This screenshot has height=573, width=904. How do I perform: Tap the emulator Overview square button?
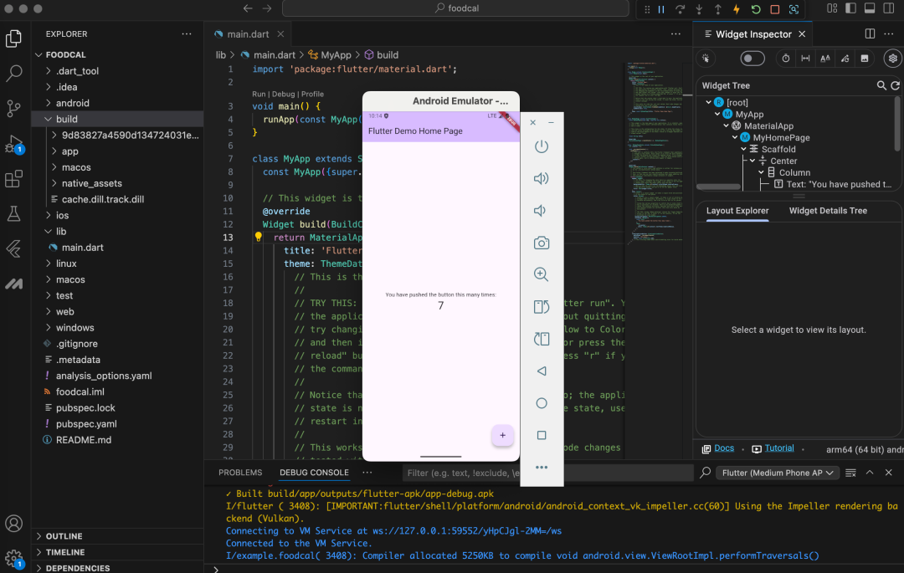pos(542,435)
